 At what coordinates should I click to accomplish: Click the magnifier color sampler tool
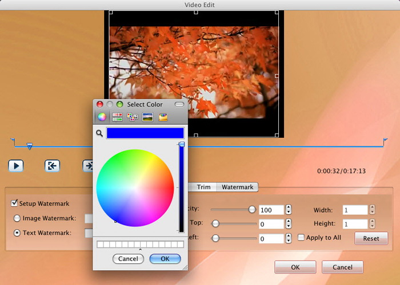[99, 133]
